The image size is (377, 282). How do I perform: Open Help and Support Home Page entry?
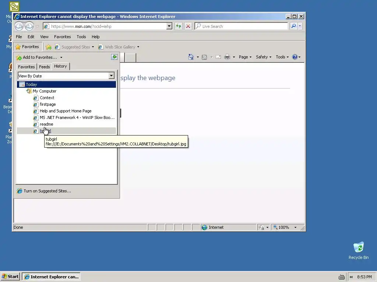coord(66,111)
